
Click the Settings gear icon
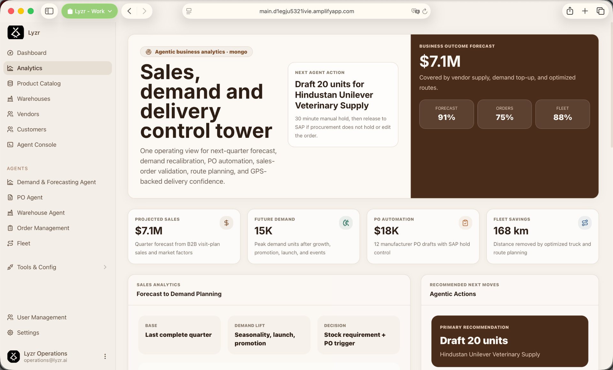10,333
